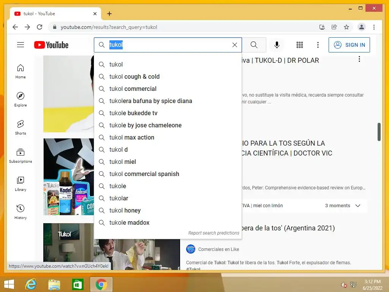Select suggestion "tukole"
Image resolution: width=389 pixels, height=292 pixels.
pyautogui.click(x=168, y=186)
